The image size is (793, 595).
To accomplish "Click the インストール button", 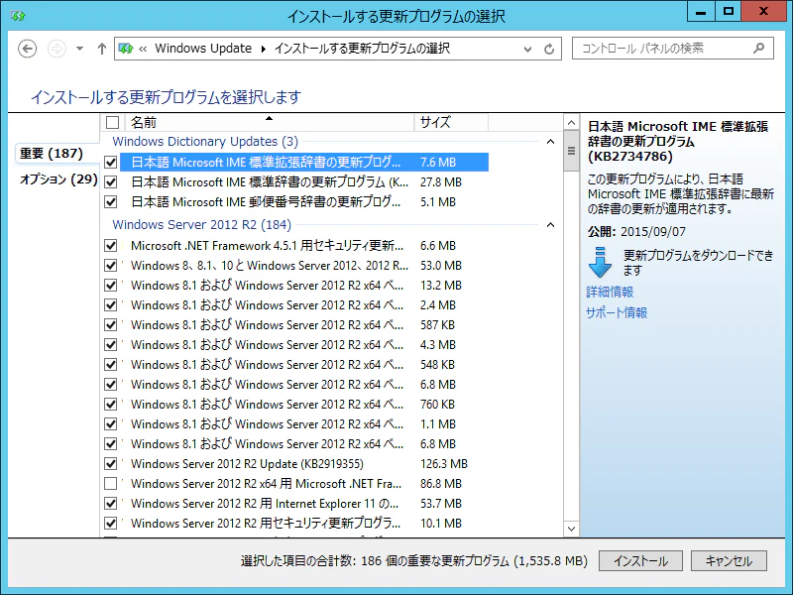I will point(640,560).
